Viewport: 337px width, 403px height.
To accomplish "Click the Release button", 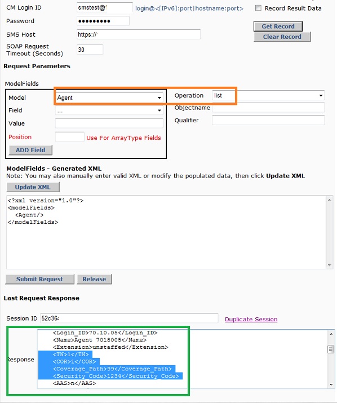I will [x=94, y=279].
